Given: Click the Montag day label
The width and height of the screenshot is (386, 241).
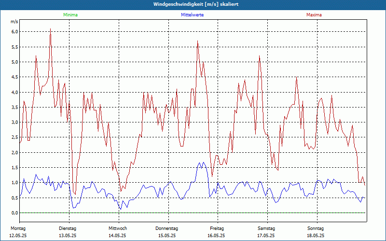Looking at the screenshot, I should point(18,228).
